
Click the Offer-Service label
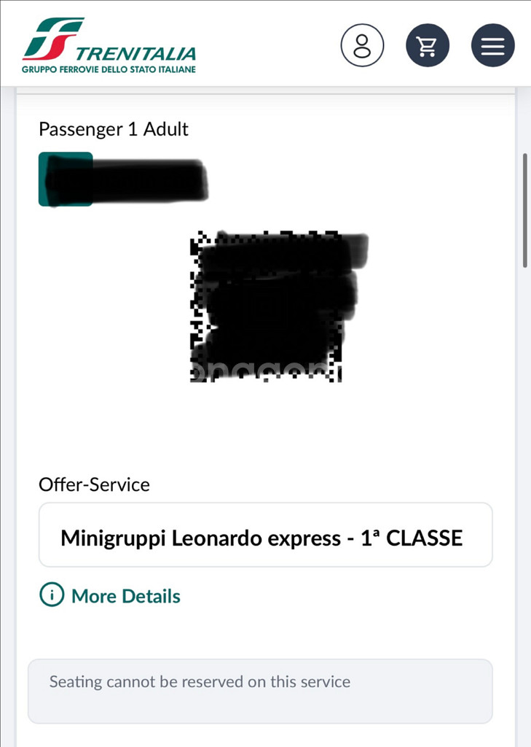[x=94, y=484]
